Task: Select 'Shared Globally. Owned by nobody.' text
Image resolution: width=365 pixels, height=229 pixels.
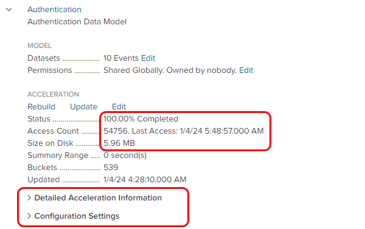Action: (x=170, y=70)
